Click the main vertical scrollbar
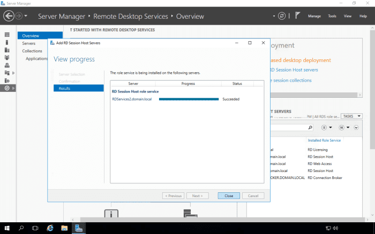 point(372,89)
